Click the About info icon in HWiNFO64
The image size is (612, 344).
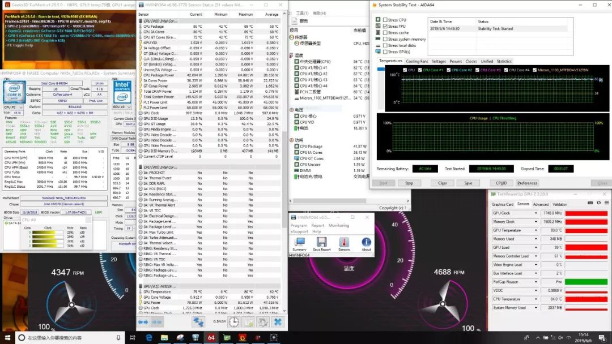coord(366,242)
